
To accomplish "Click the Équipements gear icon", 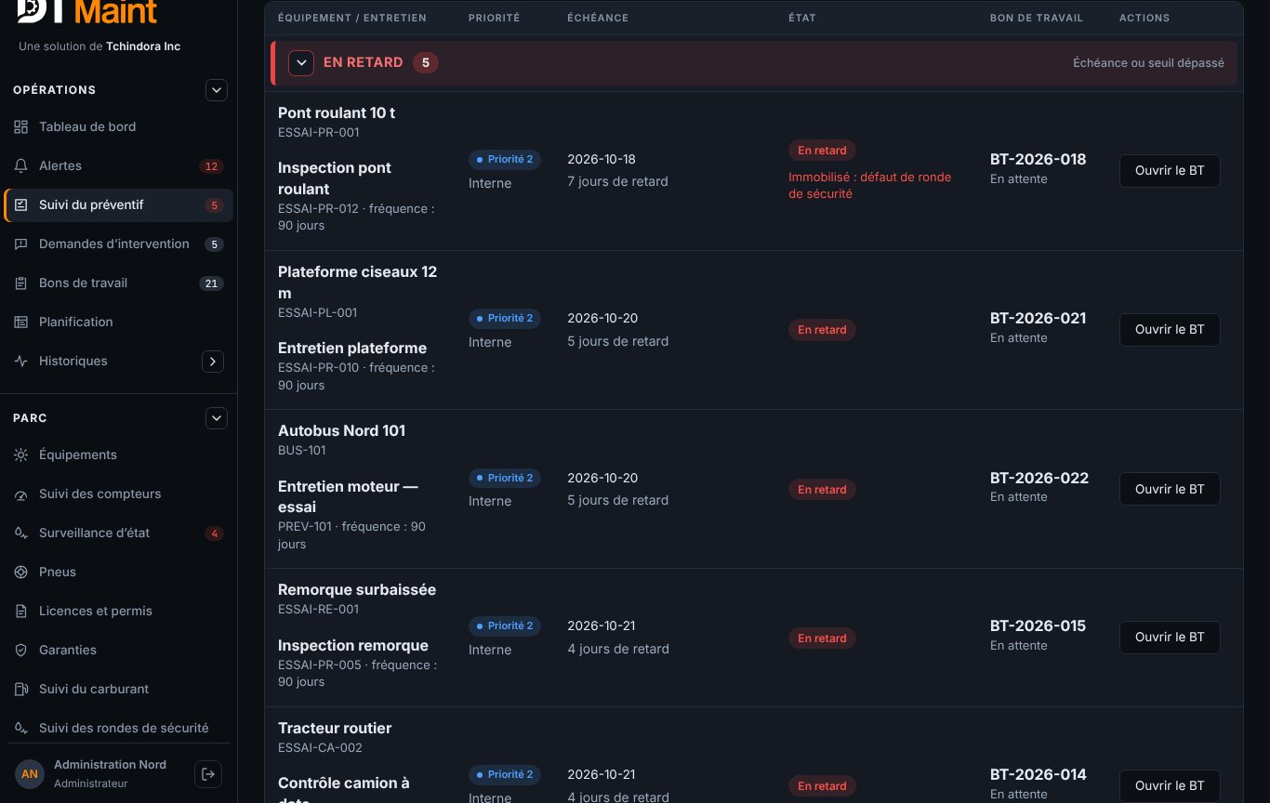I will (21, 454).
